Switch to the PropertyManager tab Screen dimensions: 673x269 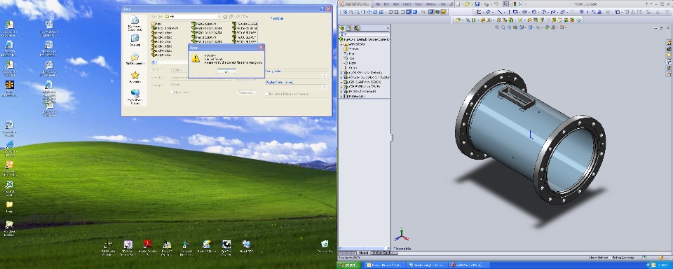(349, 28)
